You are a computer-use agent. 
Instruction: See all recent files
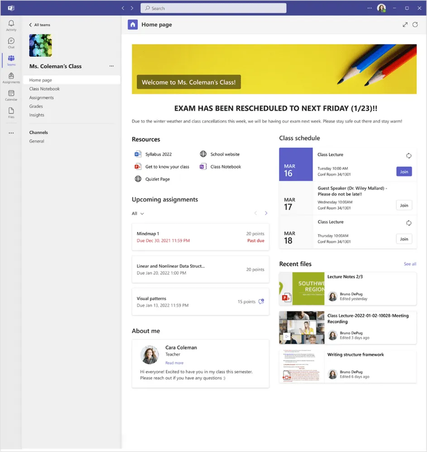click(x=410, y=263)
